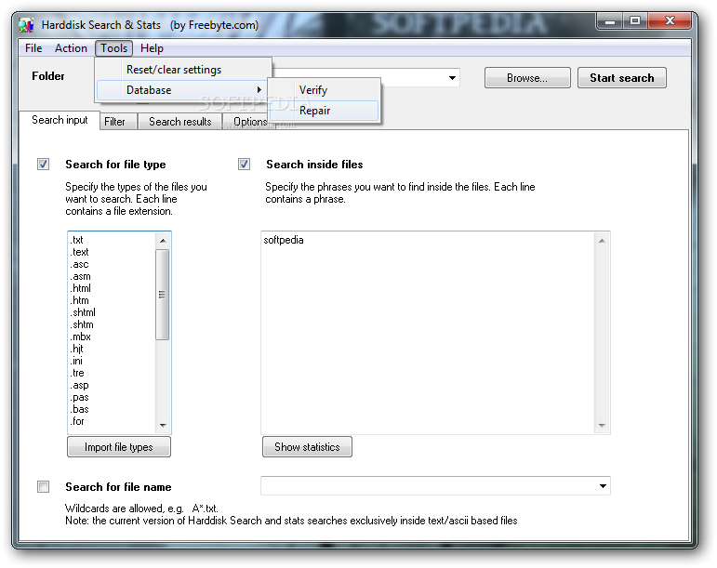Select the .asm extension line

(x=81, y=276)
